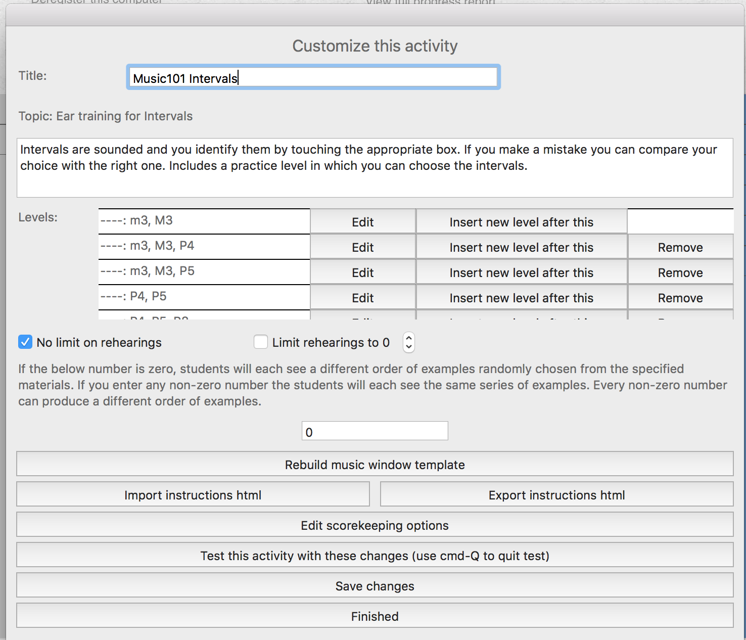Edit the 'm3, M3, P4' level
Image resolution: width=746 pixels, height=640 pixels.
pyautogui.click(x=362, y=247)
